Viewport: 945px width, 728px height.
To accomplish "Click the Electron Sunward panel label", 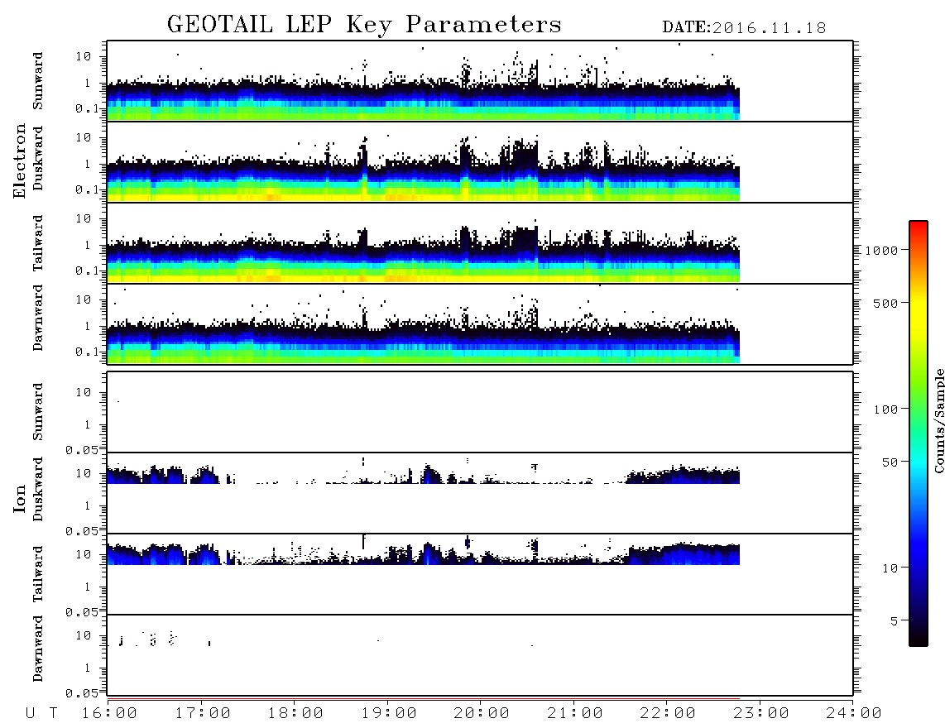I will point(38,81).
